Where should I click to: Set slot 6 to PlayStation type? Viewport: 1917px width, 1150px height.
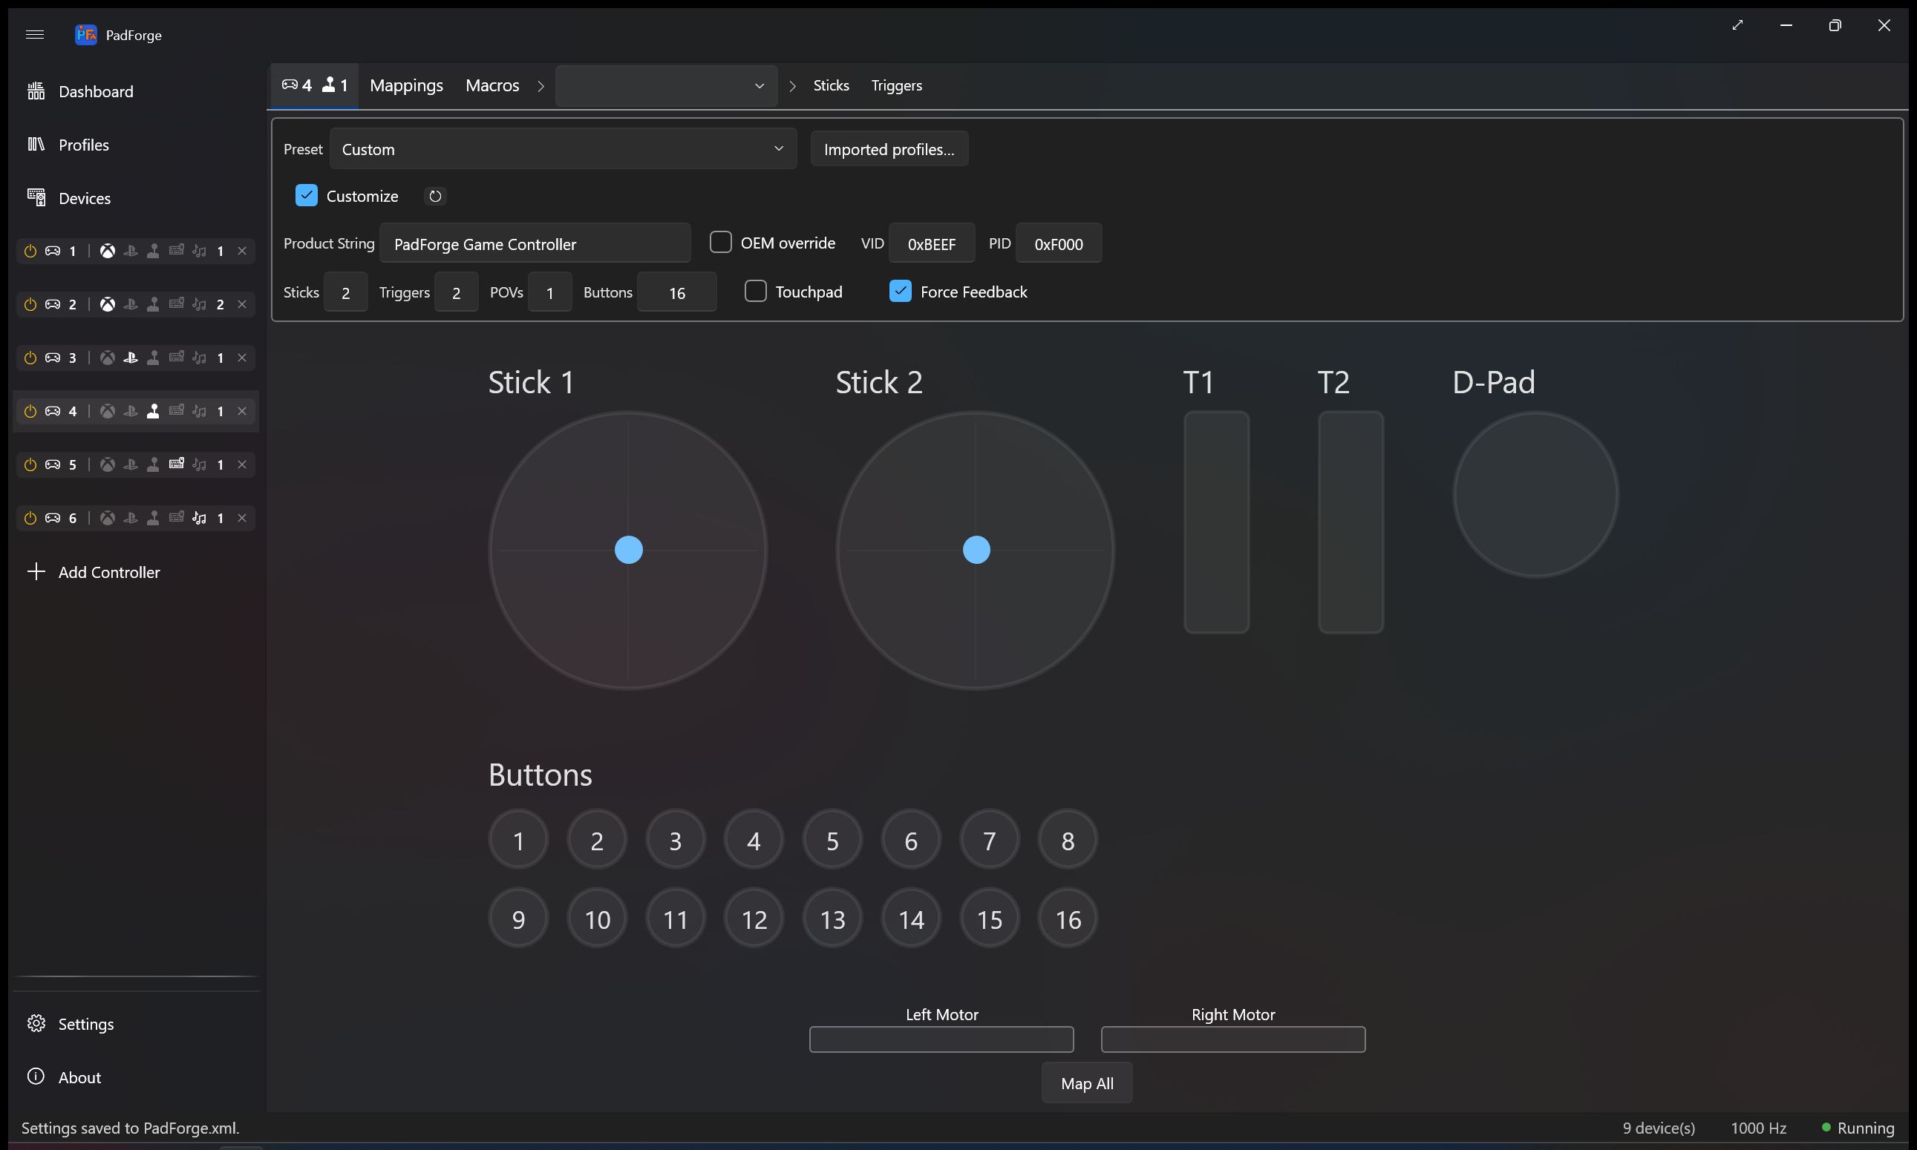[x=130, y=519]
